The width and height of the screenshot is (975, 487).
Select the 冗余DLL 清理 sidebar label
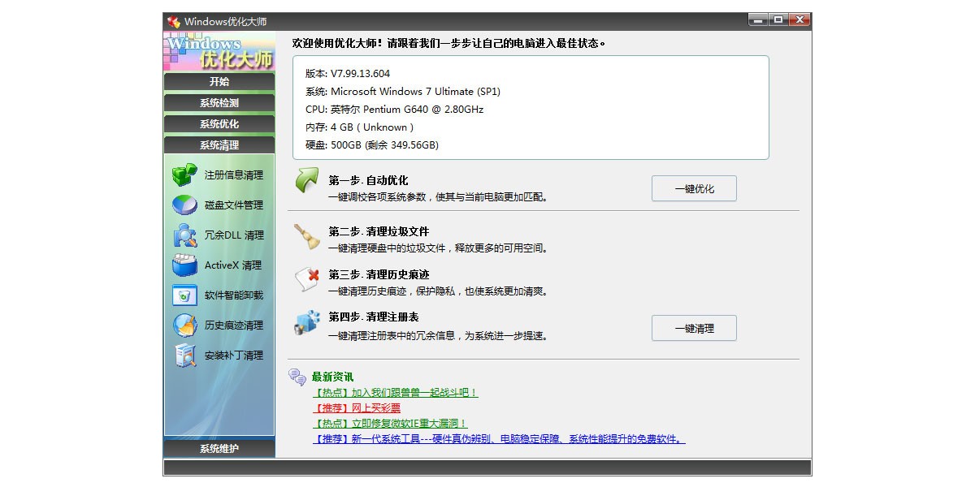[x=234, y=235]
